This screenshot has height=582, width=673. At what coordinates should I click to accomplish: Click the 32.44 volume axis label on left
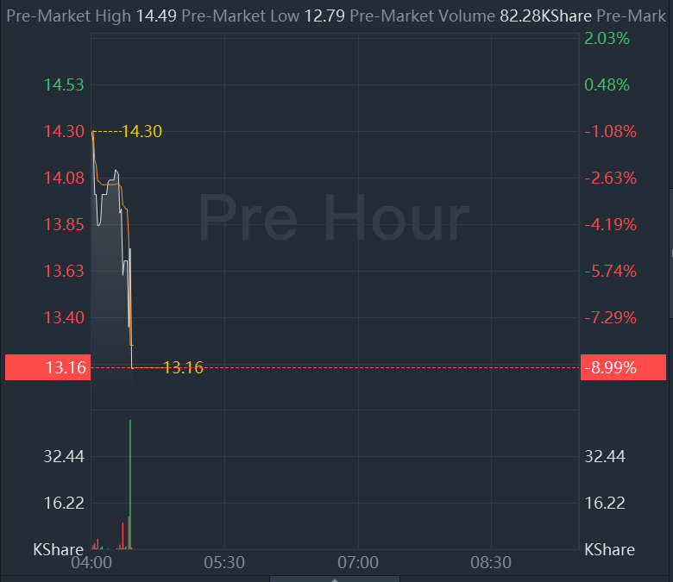64,456
